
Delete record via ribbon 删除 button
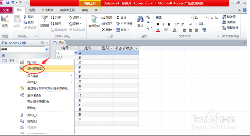pos(108,30)
